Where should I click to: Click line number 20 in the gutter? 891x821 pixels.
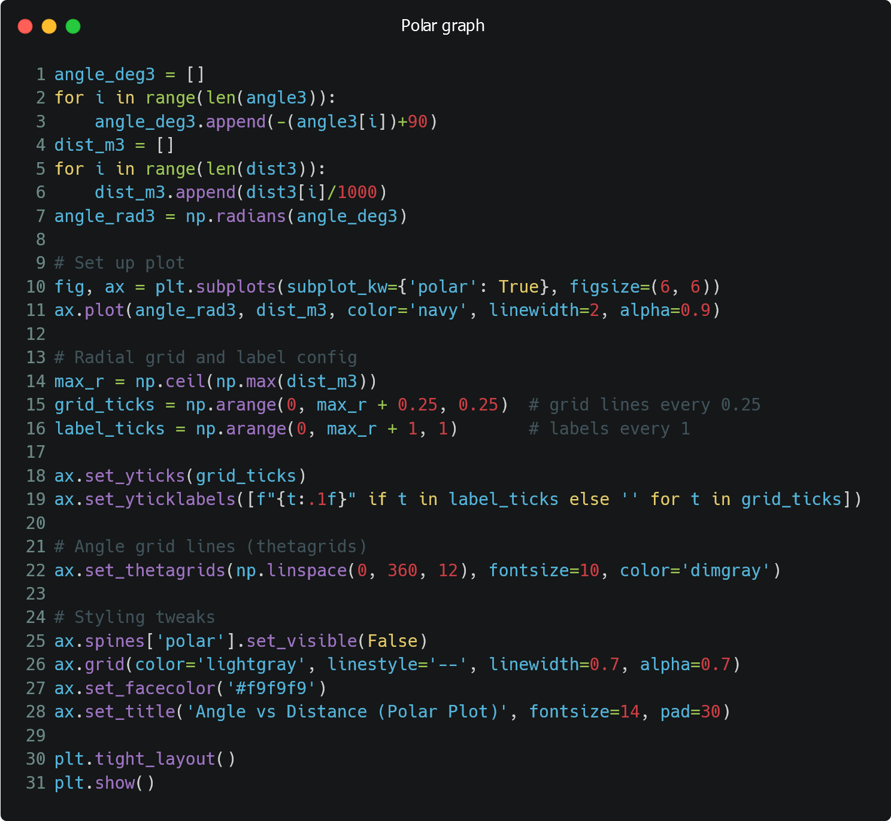(x=36, y=524)
